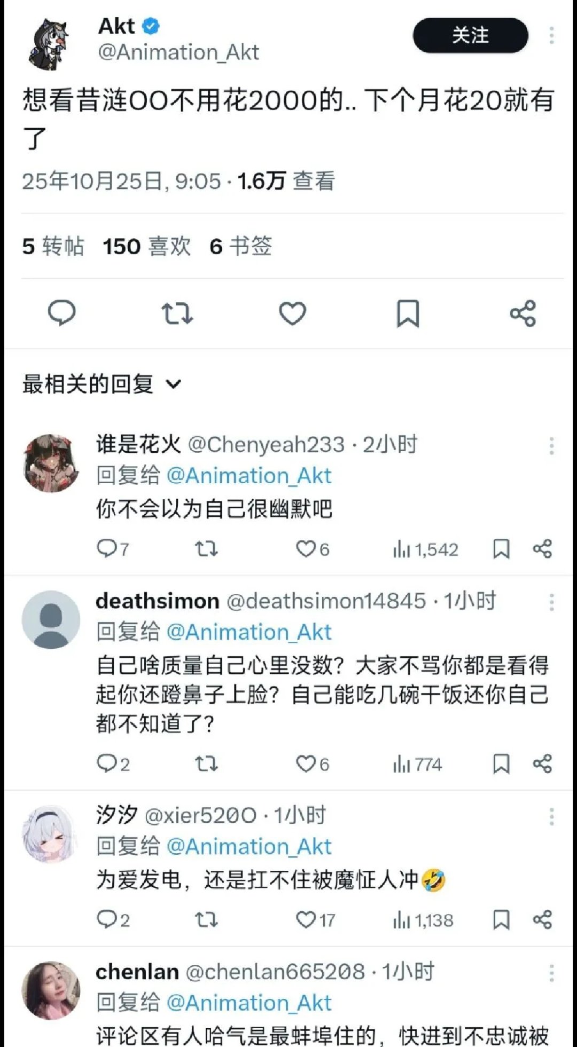Expand the 最相关的回复 sort dropdown
The width and height of the screenshot is (577, 1047).
102,384
